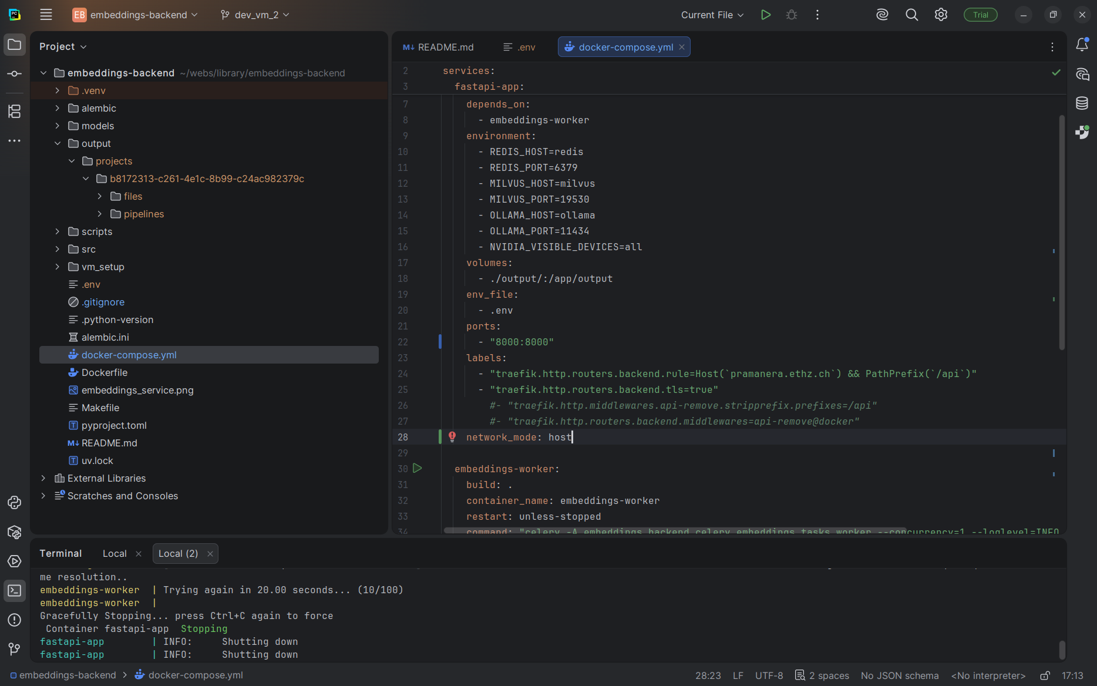Open Project view options dropdown
Viewport: 1097px width, 686px height.
pyautogui.click(x=63, y=46)
